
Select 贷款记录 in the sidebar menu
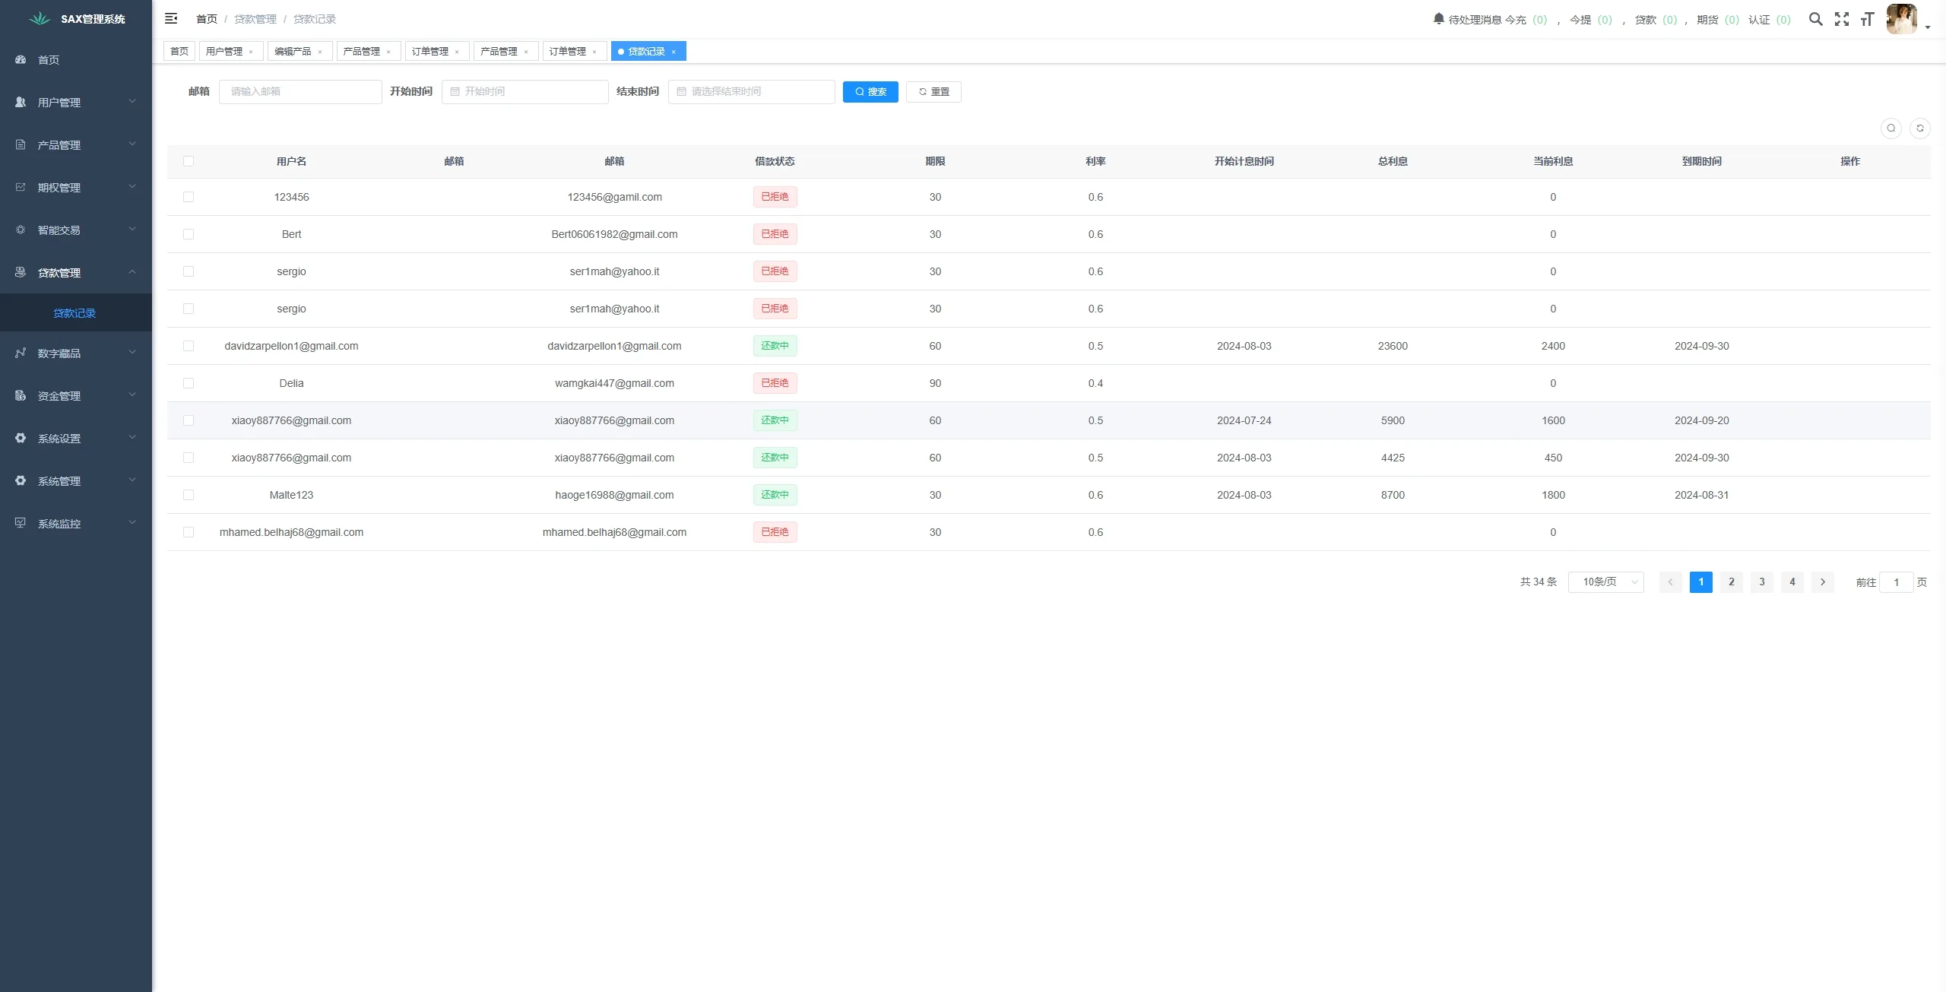(74, 312)
